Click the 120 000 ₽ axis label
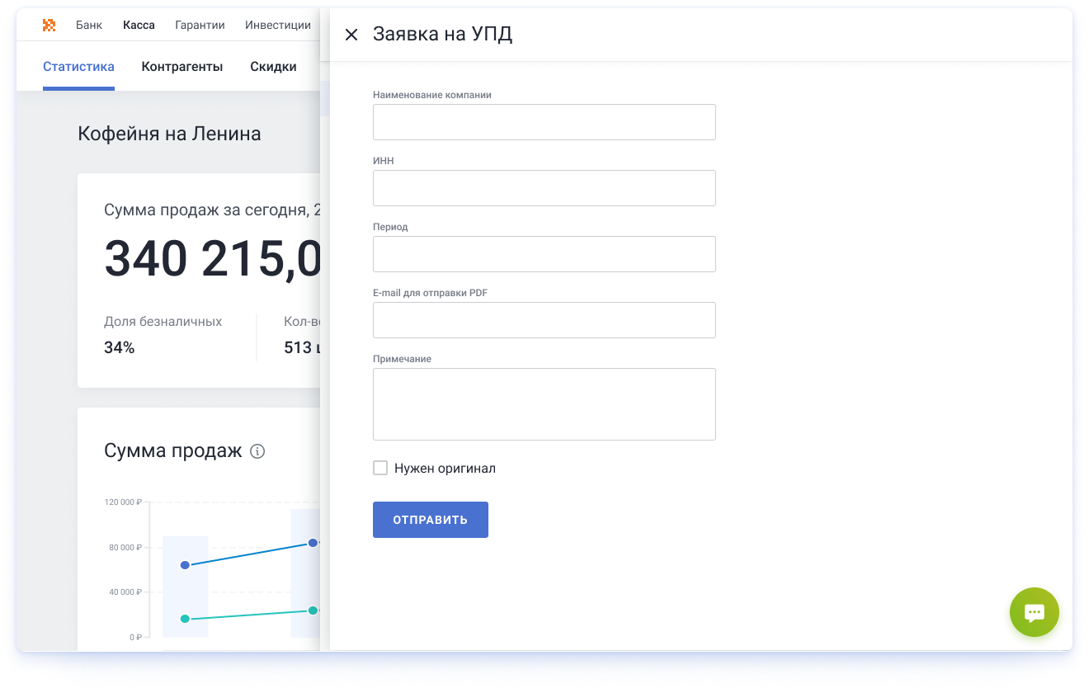Screen dimensions: 1089x693 (x=124, y=502)
